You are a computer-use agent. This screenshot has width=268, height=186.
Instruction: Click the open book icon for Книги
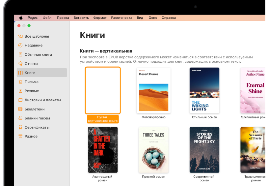[20, 73]
